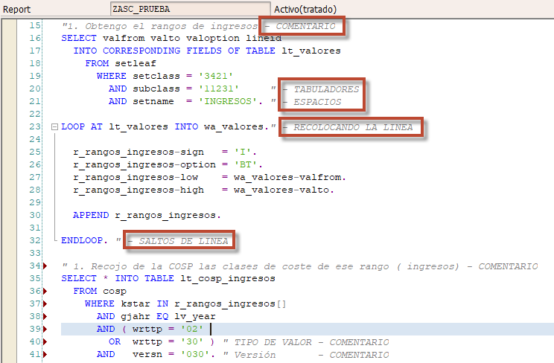Click the literal '3421' in WHERE clause
This screenshot has width=554, height=363.
(x=215, y=76)
